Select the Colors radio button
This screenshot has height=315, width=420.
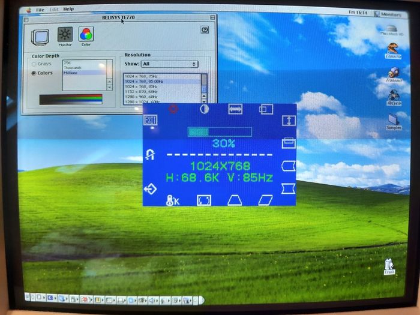click(x=34, y=73)
